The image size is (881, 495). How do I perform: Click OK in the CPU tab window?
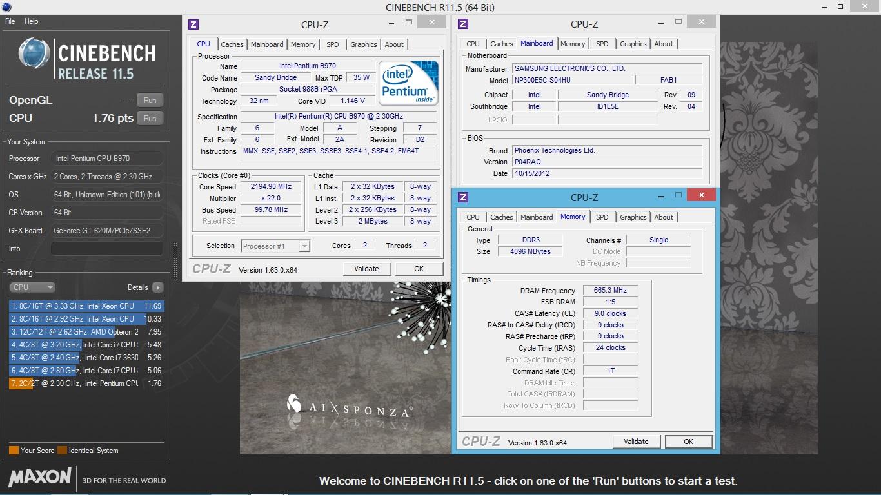click(x=419, y=269)
